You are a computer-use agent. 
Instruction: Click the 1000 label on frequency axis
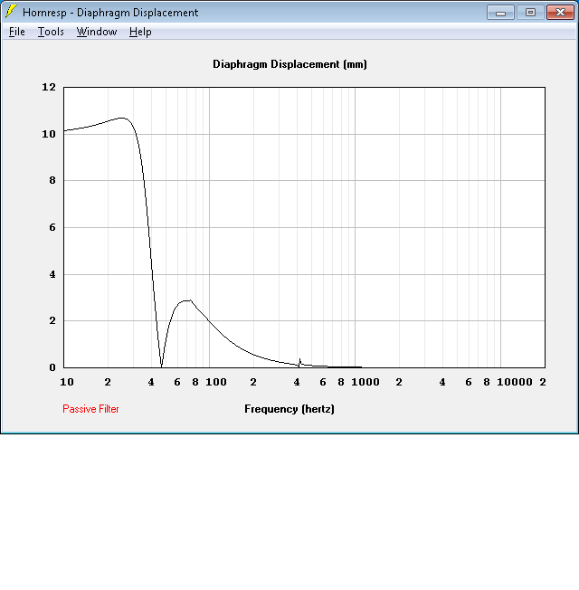coord(365,382)
